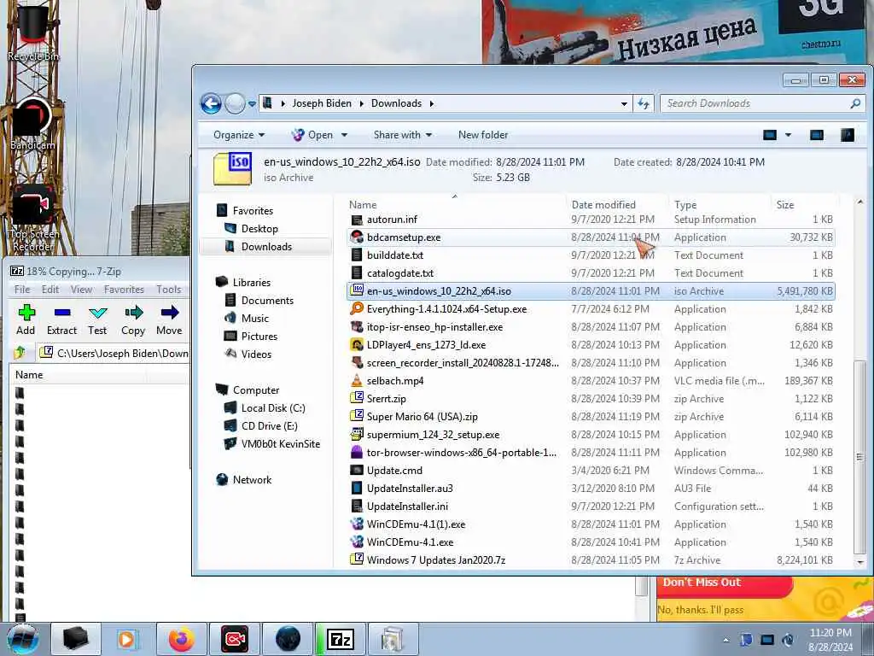Click the Add button in 7-Zip
Image resolution: width=874 pixels, height=656 pixels.
pos(26,320)
